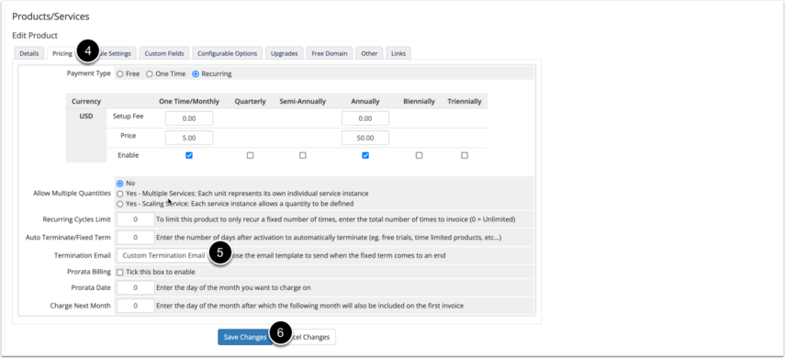
Task: Click the step 4 circle marker
Action: coord(87,51)
